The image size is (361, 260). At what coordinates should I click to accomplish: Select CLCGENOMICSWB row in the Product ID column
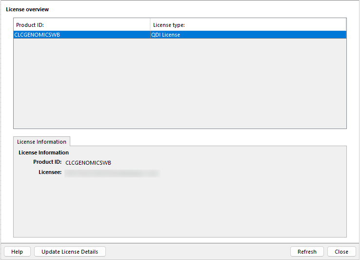pos(82,35)
